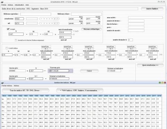The image size is (167, 129).
Task: Click the In. 2 button in the multi-indices row
Action: pos(68,49)
